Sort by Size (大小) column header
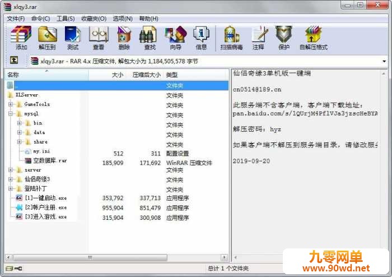392x277 pixels. 107,75
